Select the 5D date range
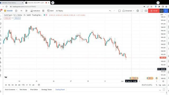This screenshot has height=95, width=169. (9, 85)
